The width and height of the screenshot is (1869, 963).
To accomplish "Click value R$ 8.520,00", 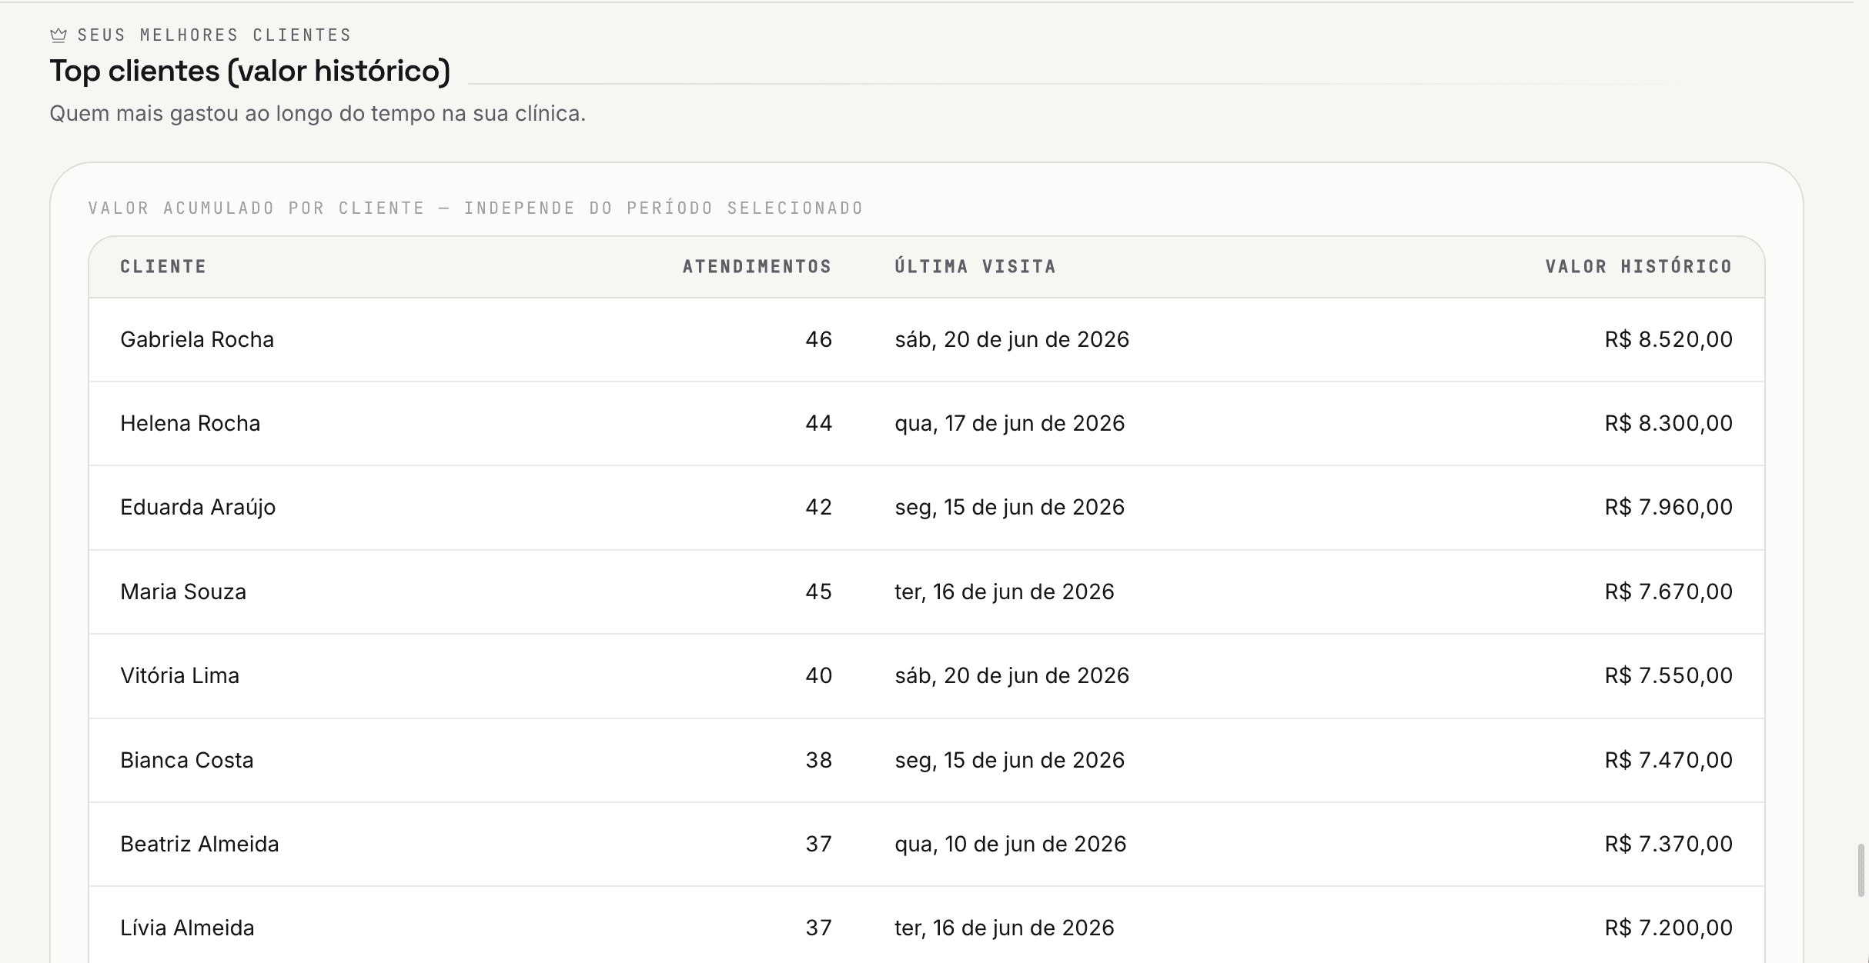I will (x=1668, y=339).
